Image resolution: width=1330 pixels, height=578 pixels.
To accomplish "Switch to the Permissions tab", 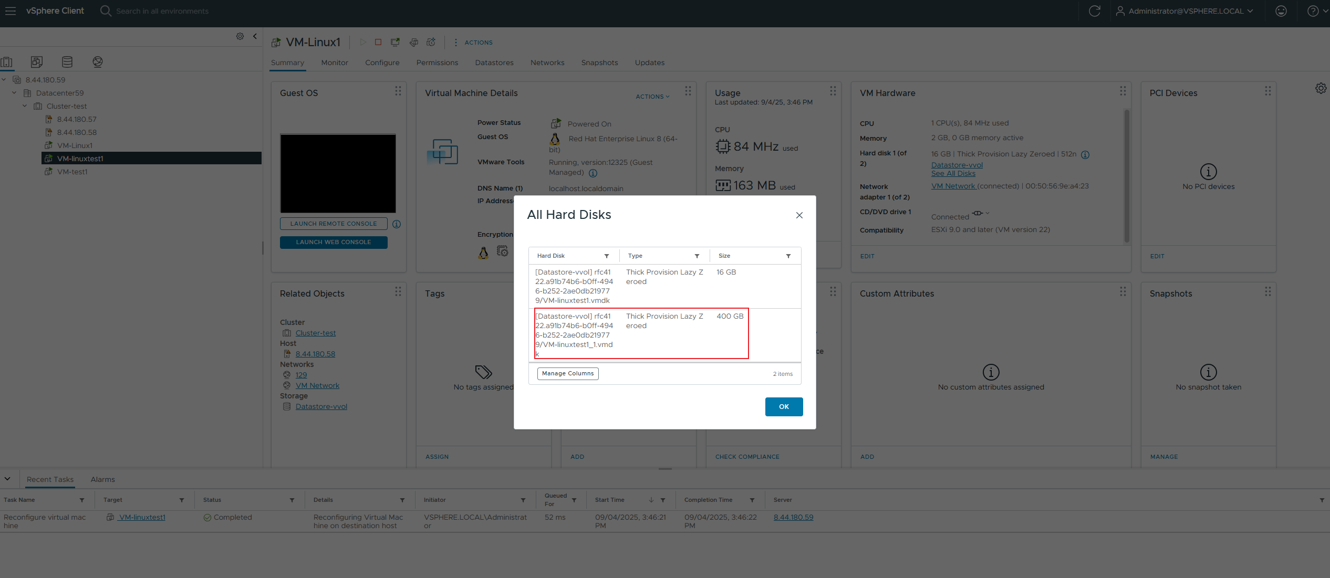I will 437,62.
